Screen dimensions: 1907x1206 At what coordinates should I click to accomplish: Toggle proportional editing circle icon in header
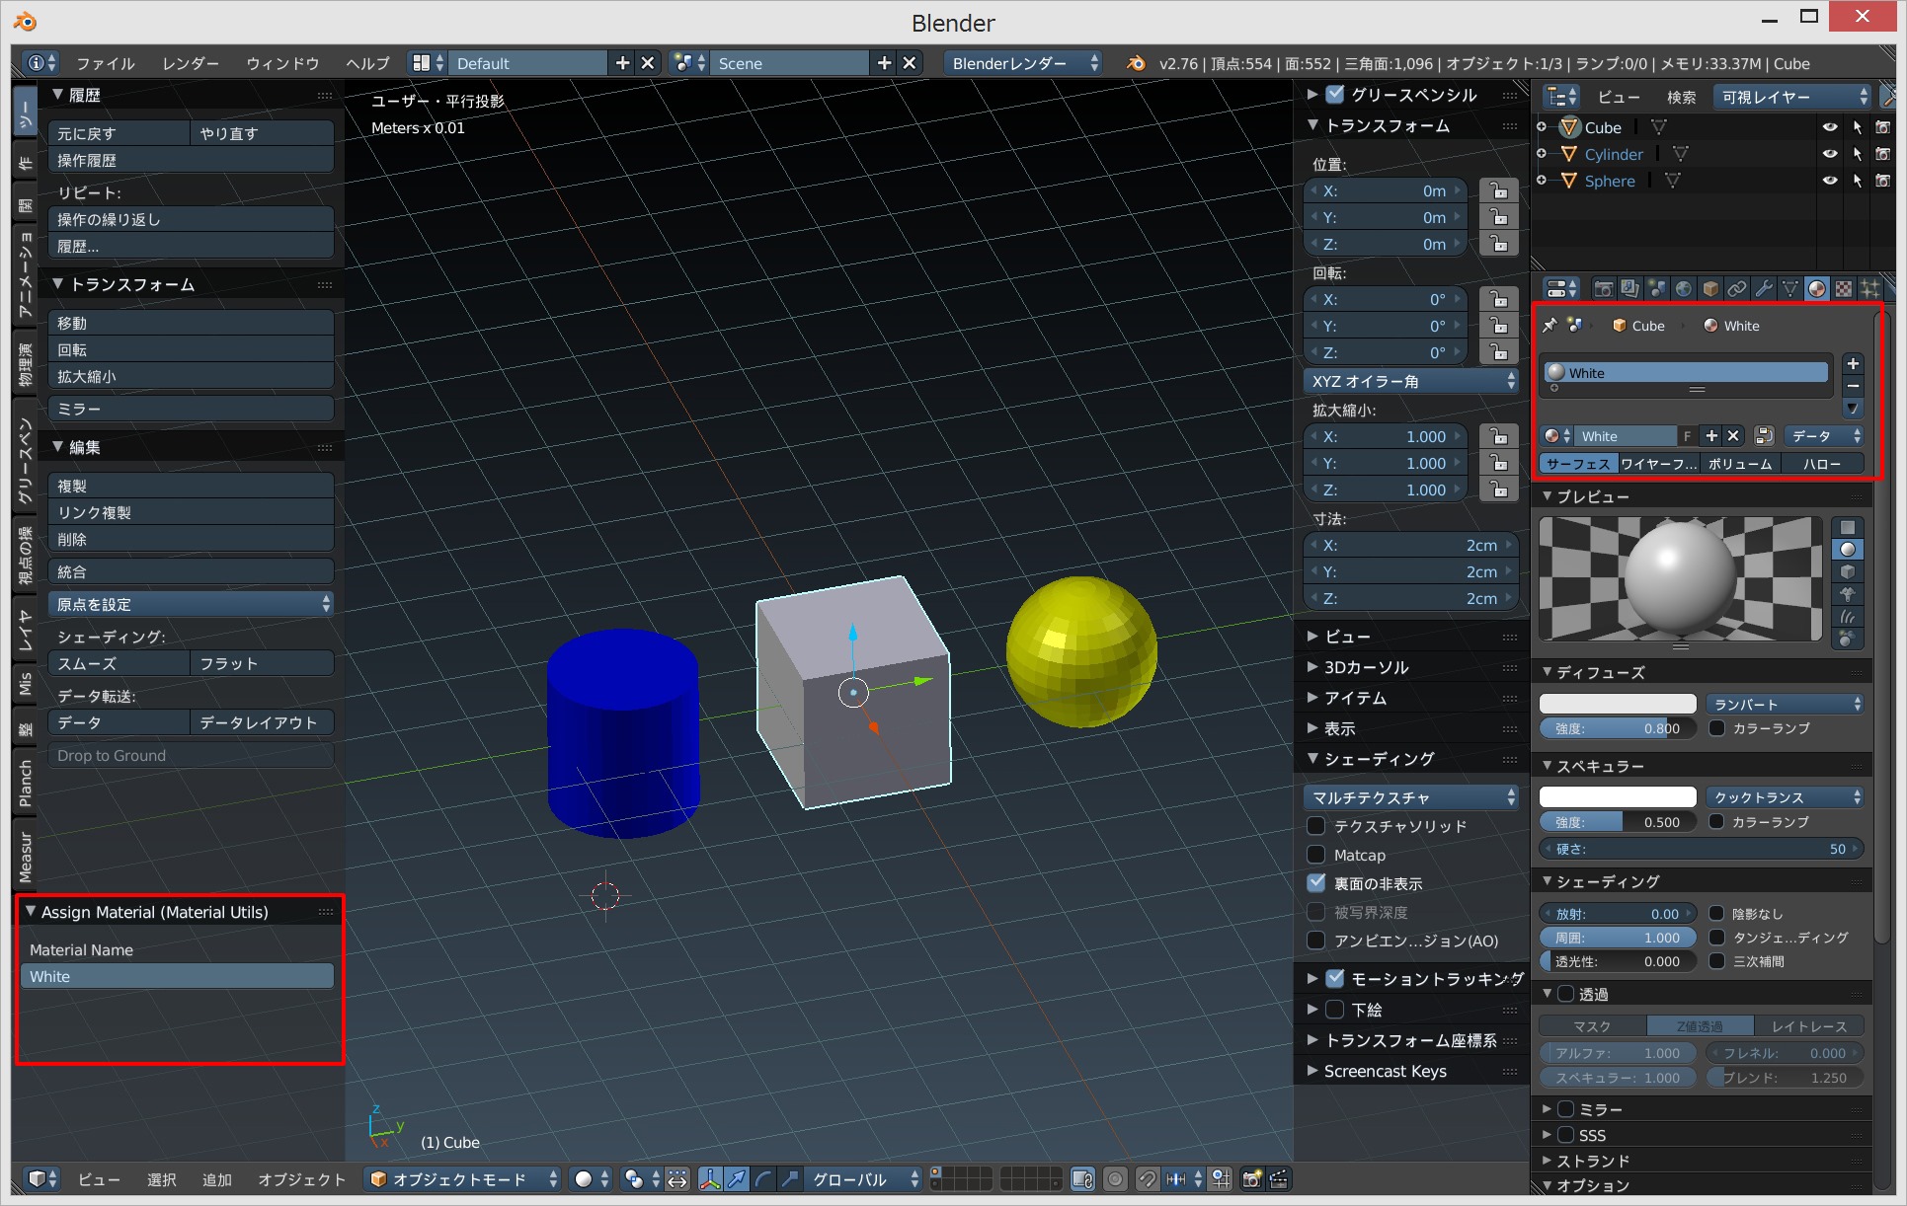coord(1115,1179)
